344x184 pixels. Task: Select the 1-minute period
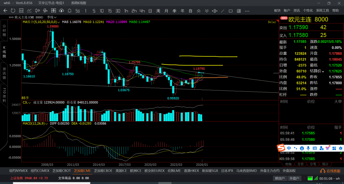(86, 11)
